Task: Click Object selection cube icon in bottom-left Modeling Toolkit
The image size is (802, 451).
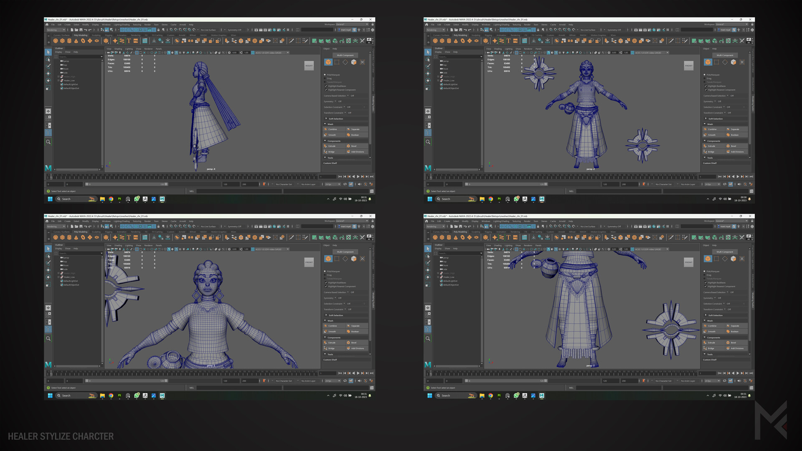Action: click(x=328, y=259)
